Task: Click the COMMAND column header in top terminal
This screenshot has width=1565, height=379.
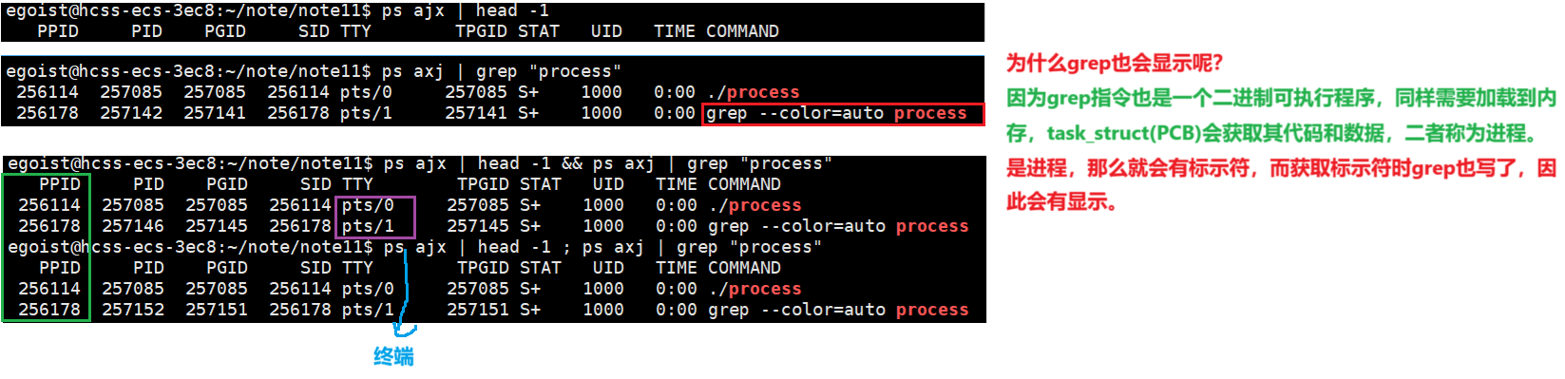Action: tap(743, 31)
